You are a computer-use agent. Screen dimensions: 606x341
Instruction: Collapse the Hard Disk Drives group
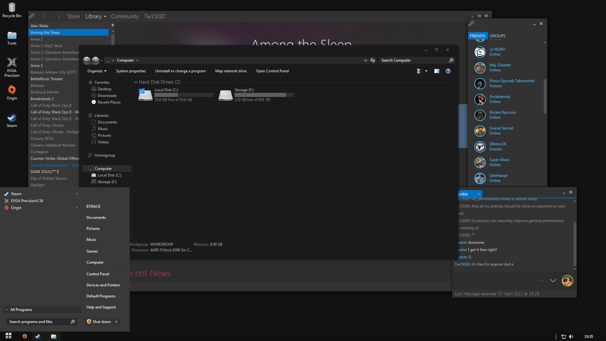[136, 82]
